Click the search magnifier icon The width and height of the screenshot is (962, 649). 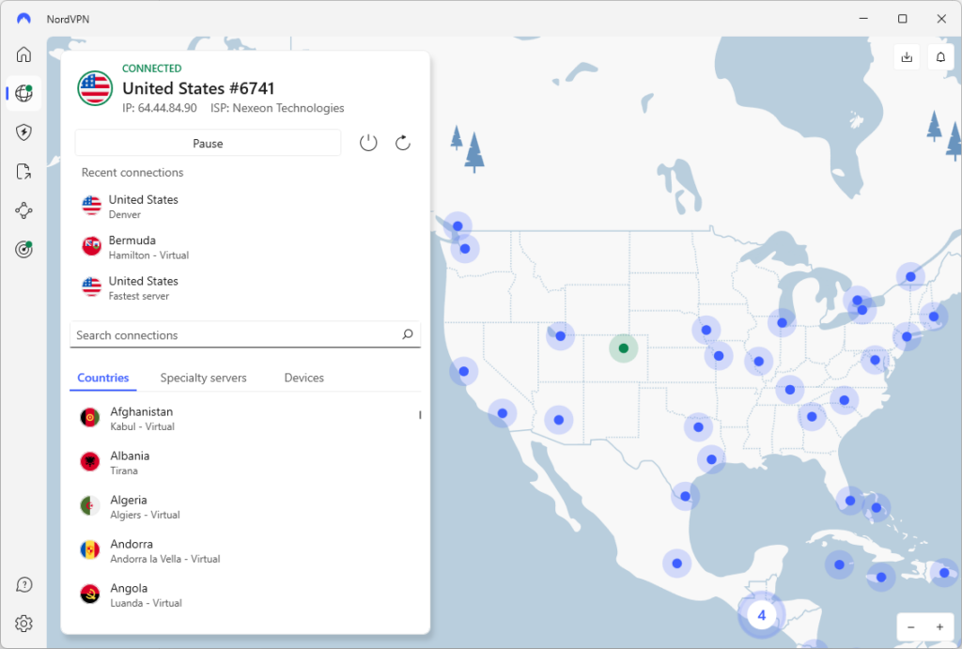[408, 334]
